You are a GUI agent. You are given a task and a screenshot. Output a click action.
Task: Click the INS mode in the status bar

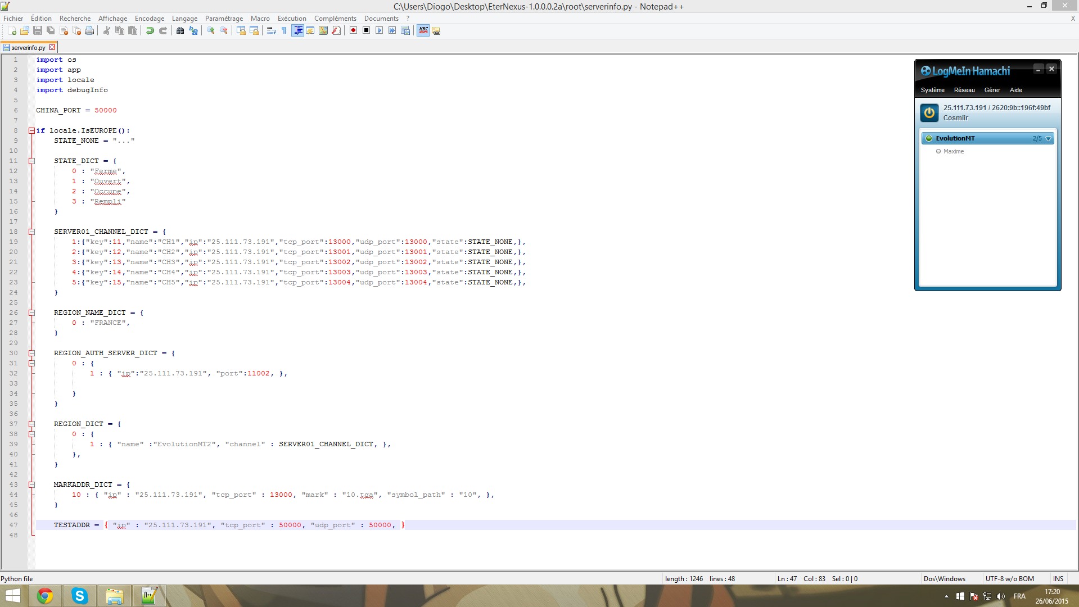pos(1058,579)
